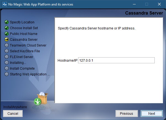Click gray circle beside Teamwork Cloud Server
The image size is (166, 120).
[x=7, y=45]
